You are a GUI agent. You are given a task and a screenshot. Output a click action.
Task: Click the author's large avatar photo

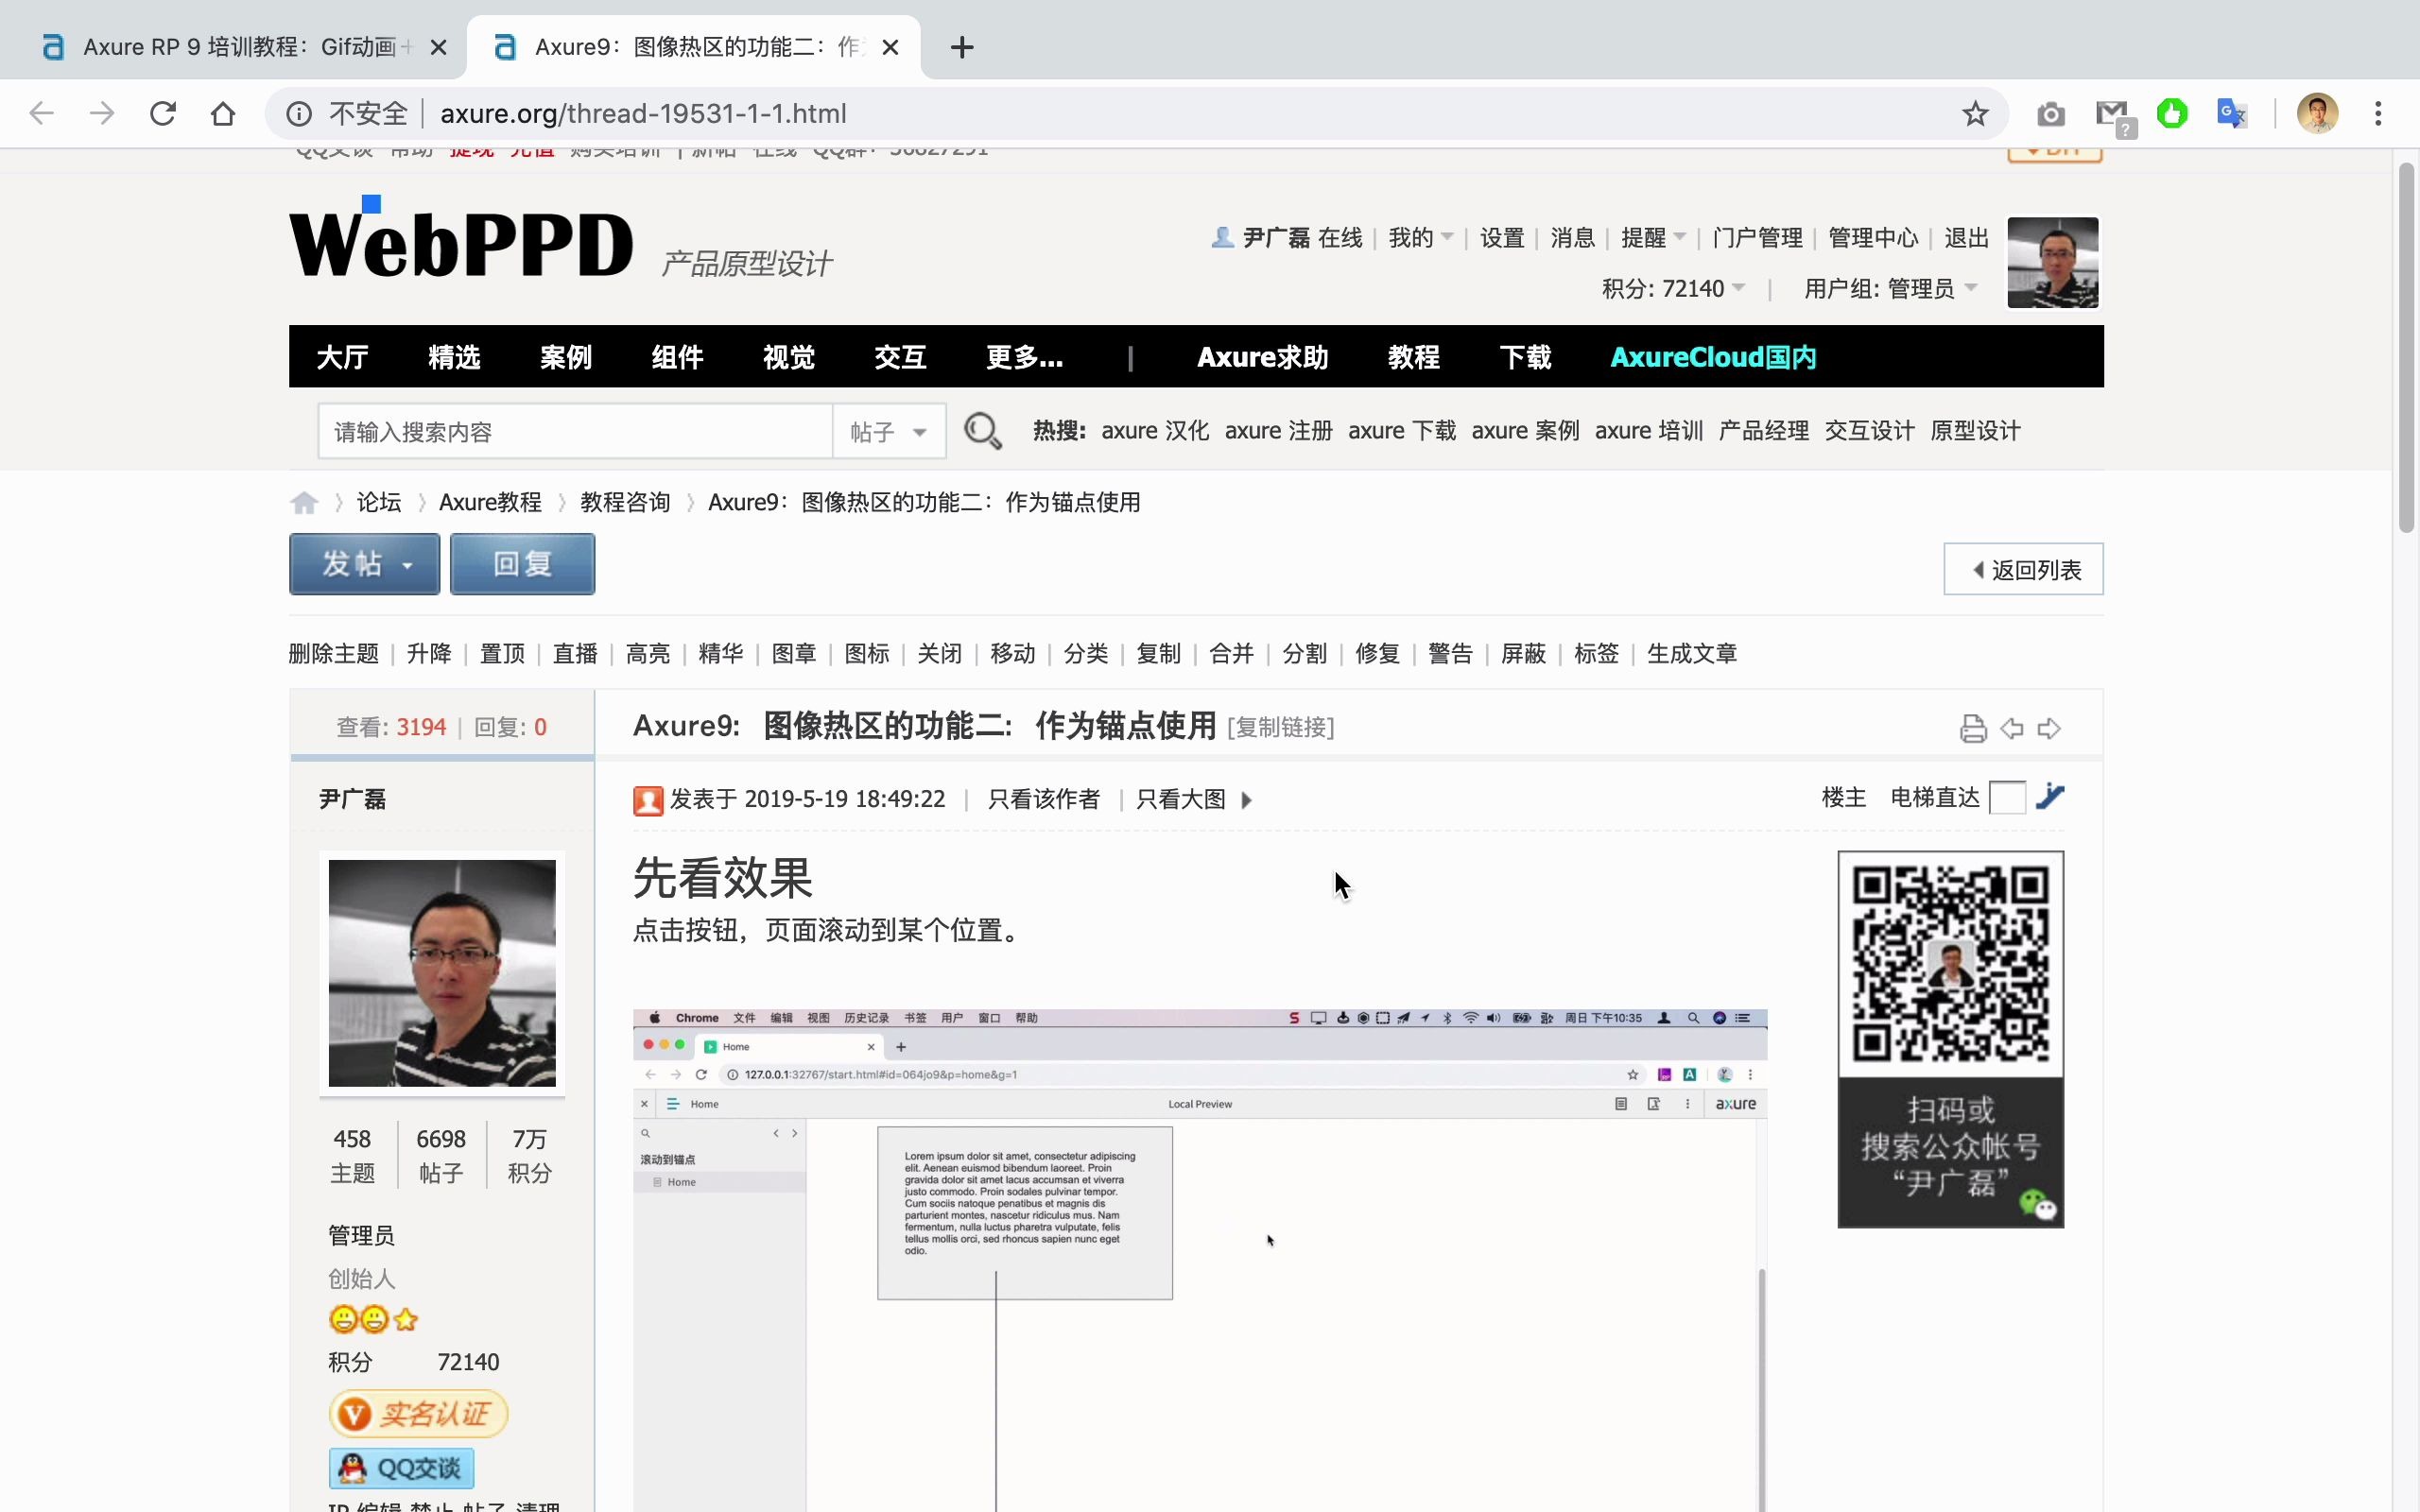click(x=442, y=973)
